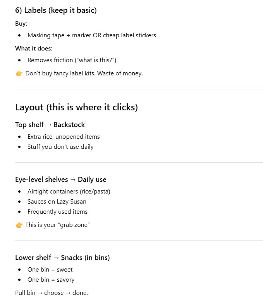Click the "One bin = savory" bullet
This screenshot has height=305, width=263.
pos(51,280)
